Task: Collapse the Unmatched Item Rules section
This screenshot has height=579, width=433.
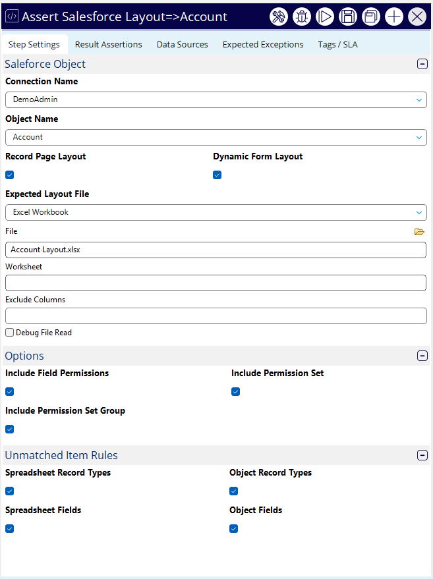Action: tap(422, 455)
